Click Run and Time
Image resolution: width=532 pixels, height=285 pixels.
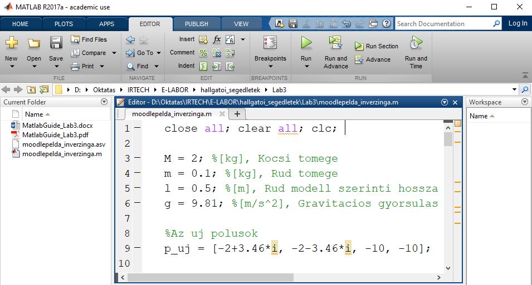(x=416, y=53)
